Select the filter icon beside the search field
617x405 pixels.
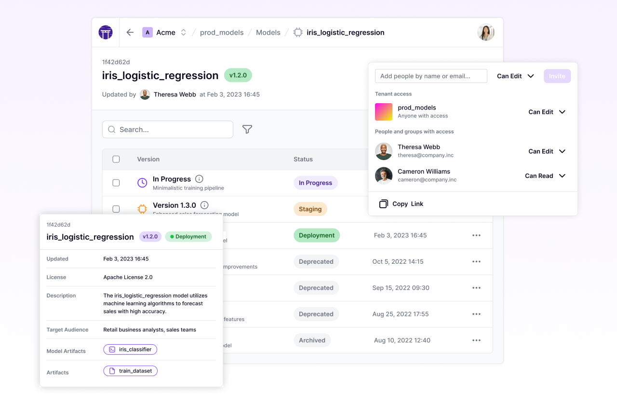[x=247, y=129]
